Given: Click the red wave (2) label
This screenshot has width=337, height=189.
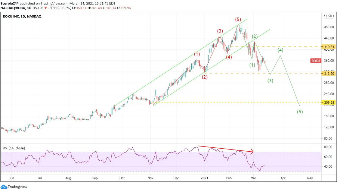Looking at the screenshot, I should click(x=205, y=77).
